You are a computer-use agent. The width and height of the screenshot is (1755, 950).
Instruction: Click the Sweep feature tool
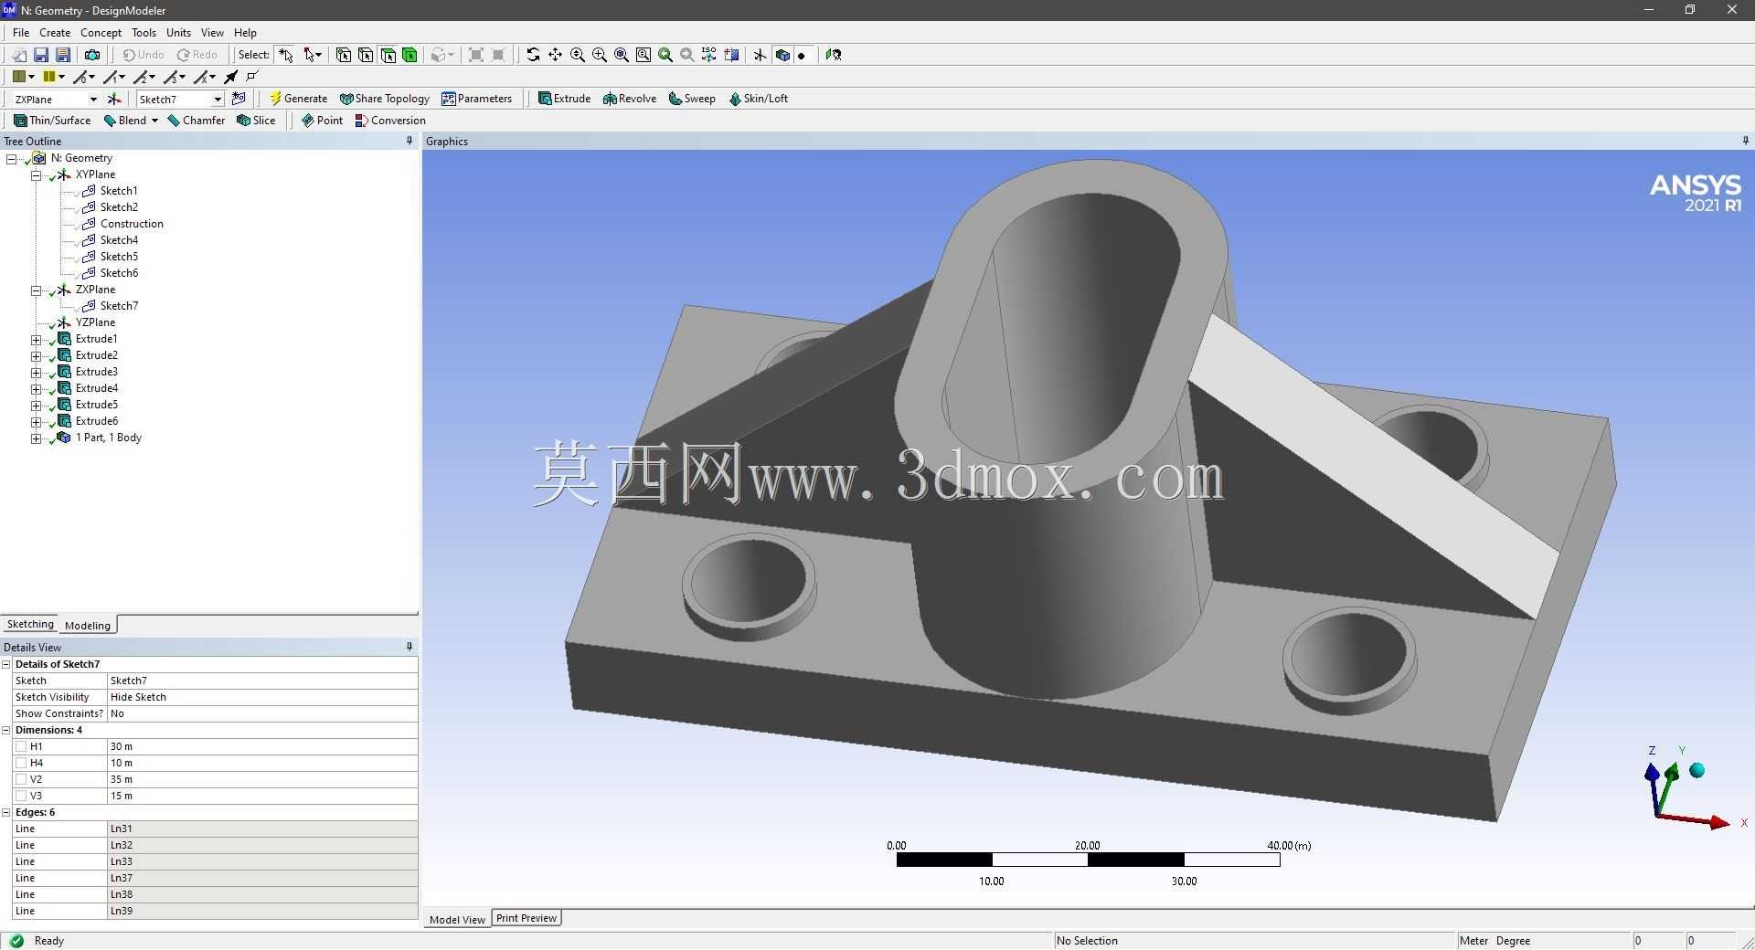[692, 99]
